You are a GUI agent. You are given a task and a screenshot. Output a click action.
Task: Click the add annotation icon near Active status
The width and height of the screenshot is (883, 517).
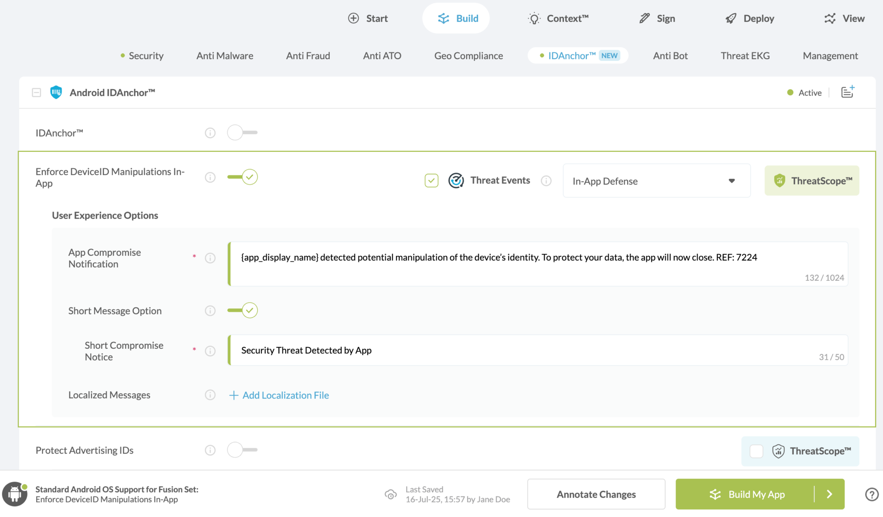[x=847, y=92]
